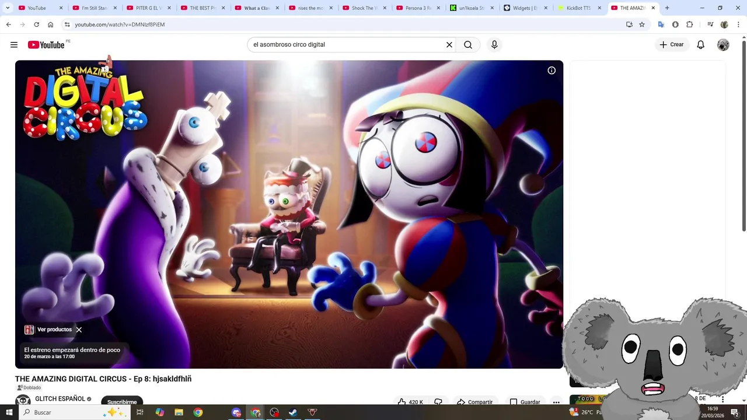Like the video with 420 K
Screen dimensions: 747x420
(x=410, y=402)
